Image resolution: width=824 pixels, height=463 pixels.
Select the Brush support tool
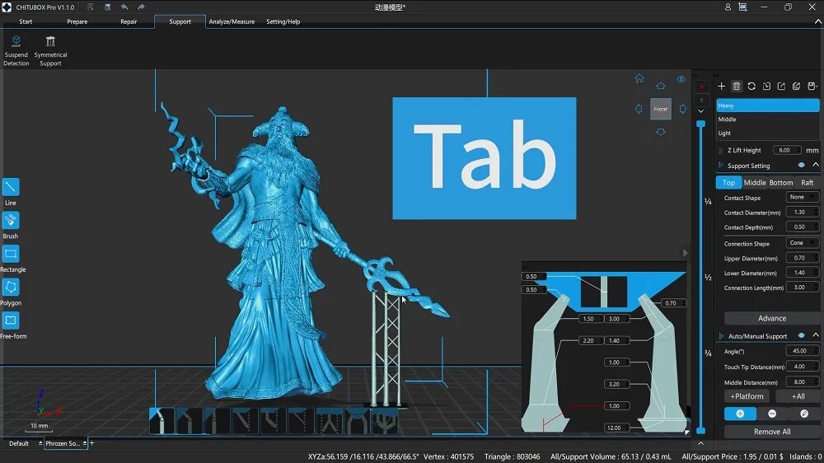[x=11, y=220]
